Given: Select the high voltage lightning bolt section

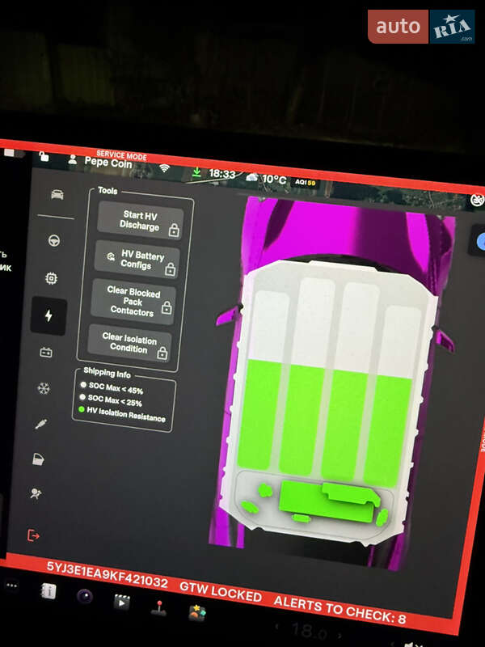Looking at the screenshot, I should (48, 315).
